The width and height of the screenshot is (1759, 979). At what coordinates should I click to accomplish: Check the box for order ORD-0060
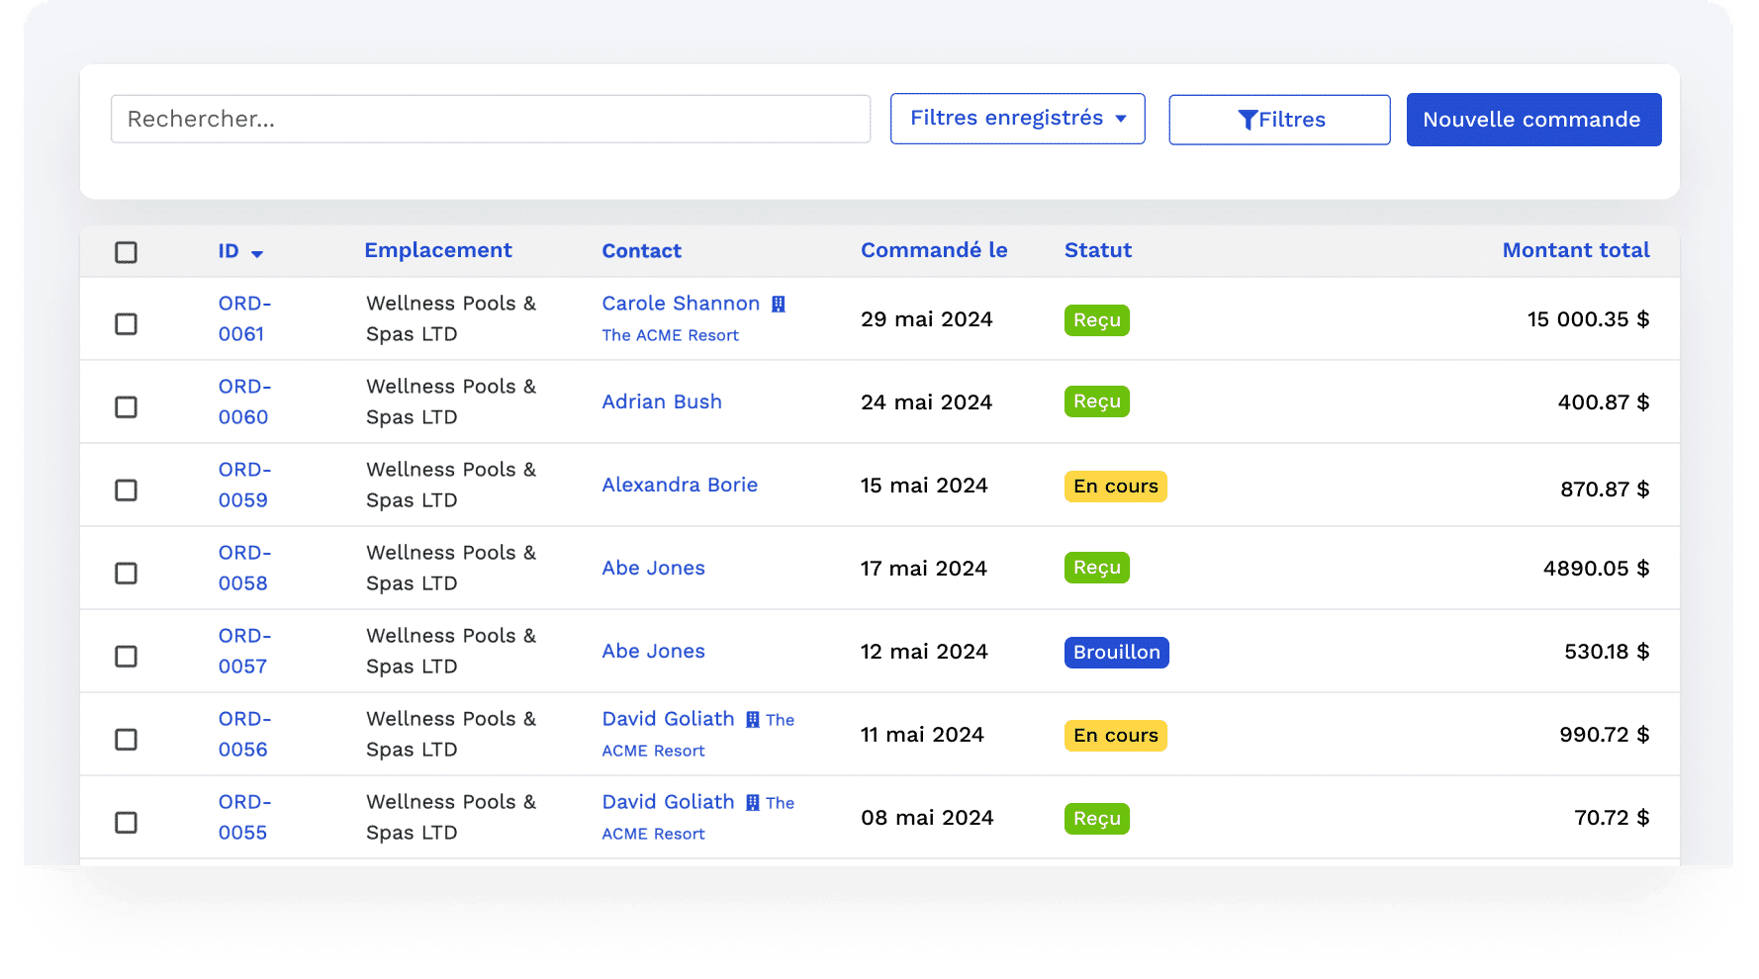coord(126,406)
